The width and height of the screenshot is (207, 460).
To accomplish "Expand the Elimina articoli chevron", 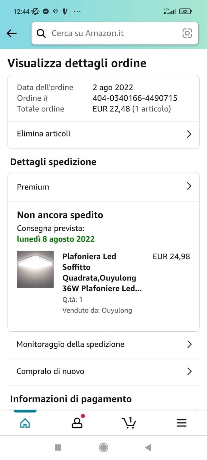I will (x=189, y=134).
